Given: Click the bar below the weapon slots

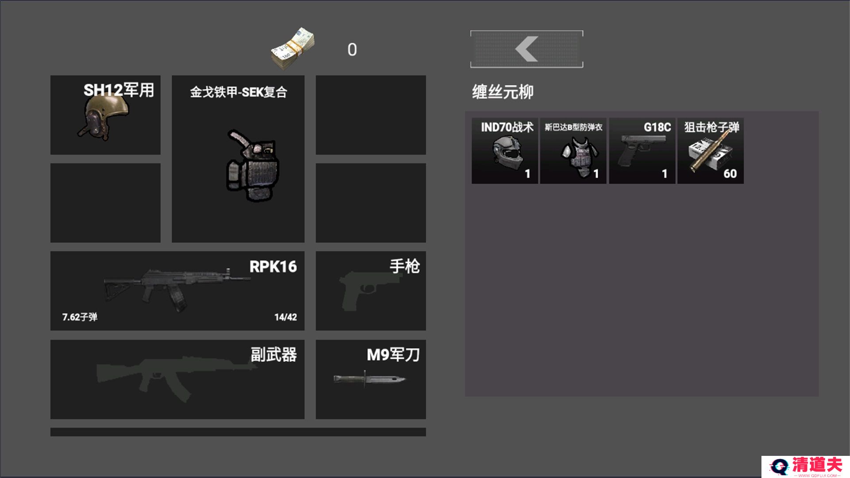Looking at the screenshot, I should click(x=238, y=432).
